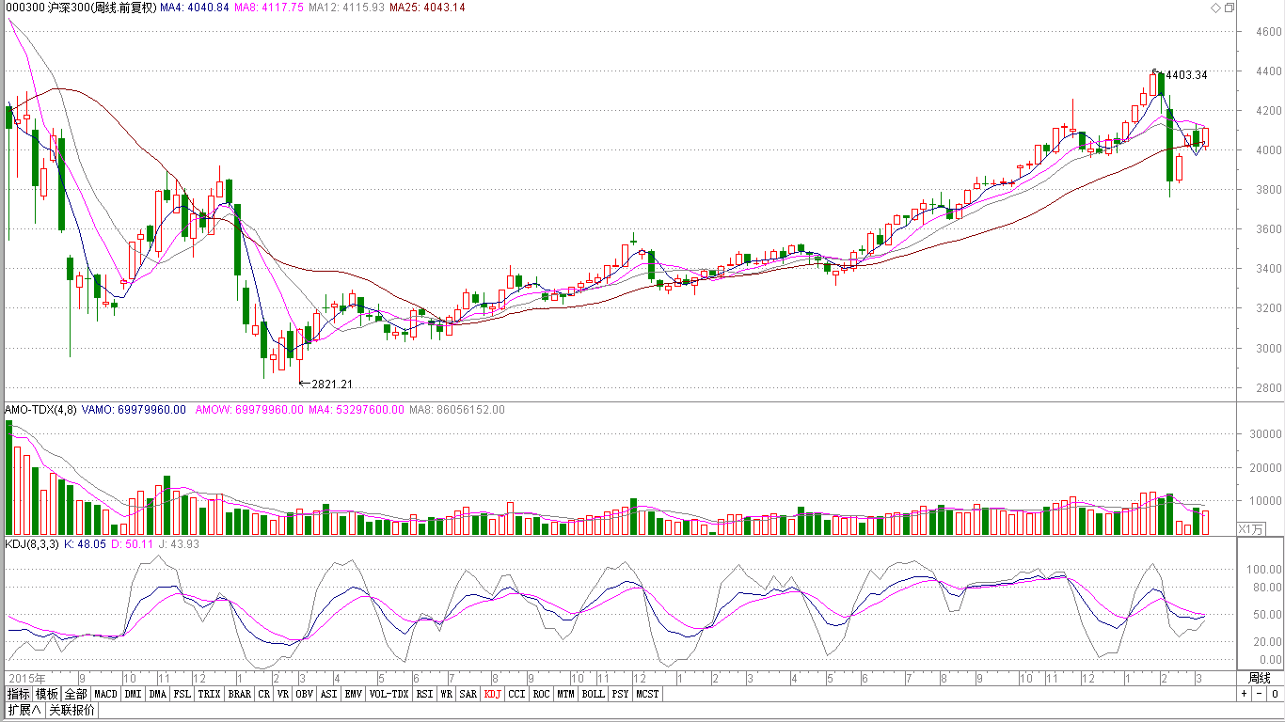The width and height of the screenshot is (1285, 722).
Task: Select the EMV indicator
Action: pyautogui.click(x=353, y=694)
